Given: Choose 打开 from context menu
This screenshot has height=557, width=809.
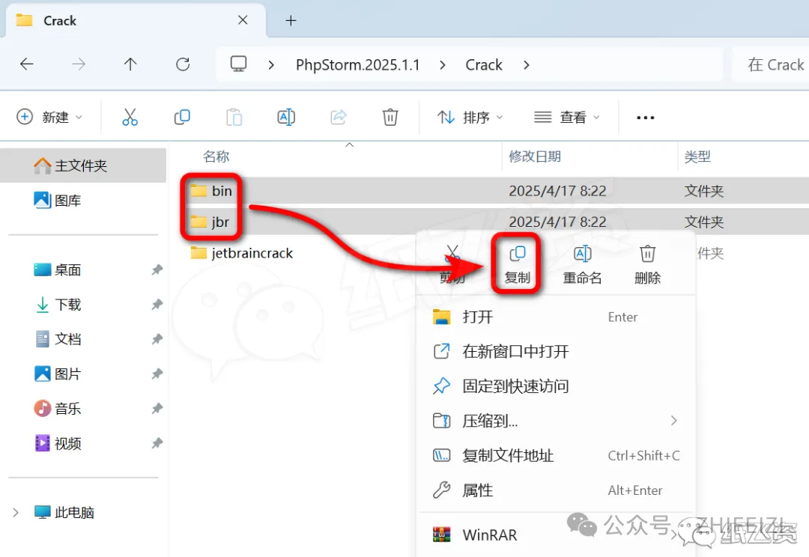Looking at the screenshot, I should (x=556, y=317).
